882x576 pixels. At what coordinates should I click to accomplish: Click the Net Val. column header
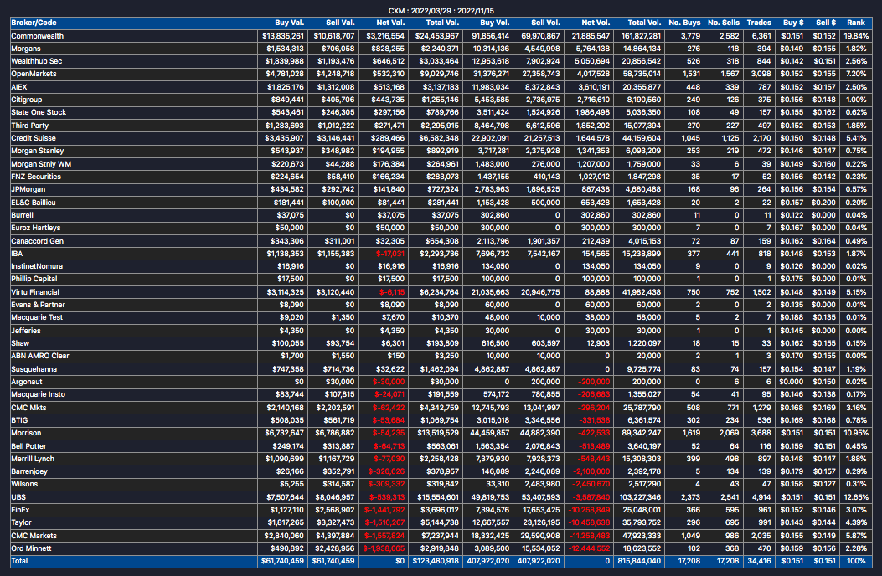(x=390, y=23)
